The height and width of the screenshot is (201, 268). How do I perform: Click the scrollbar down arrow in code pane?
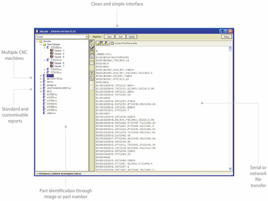(230, 169)
